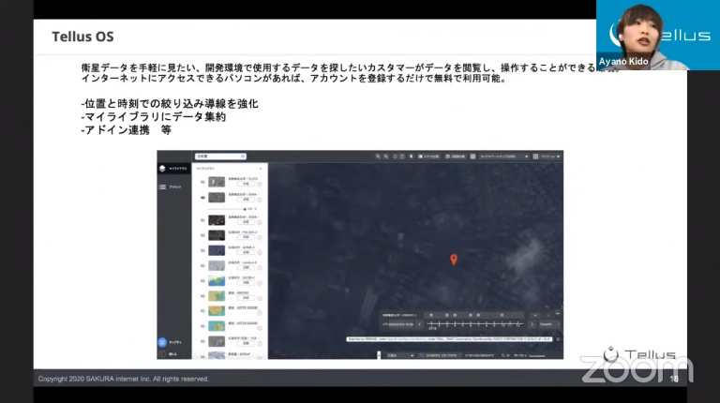Open details for the GCOM-C layer
This screenshot has width=720, height=403.
(x=246, y=283)
